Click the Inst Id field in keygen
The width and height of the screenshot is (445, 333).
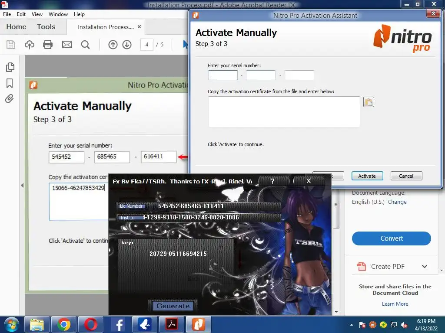click(x=198, y=218)
